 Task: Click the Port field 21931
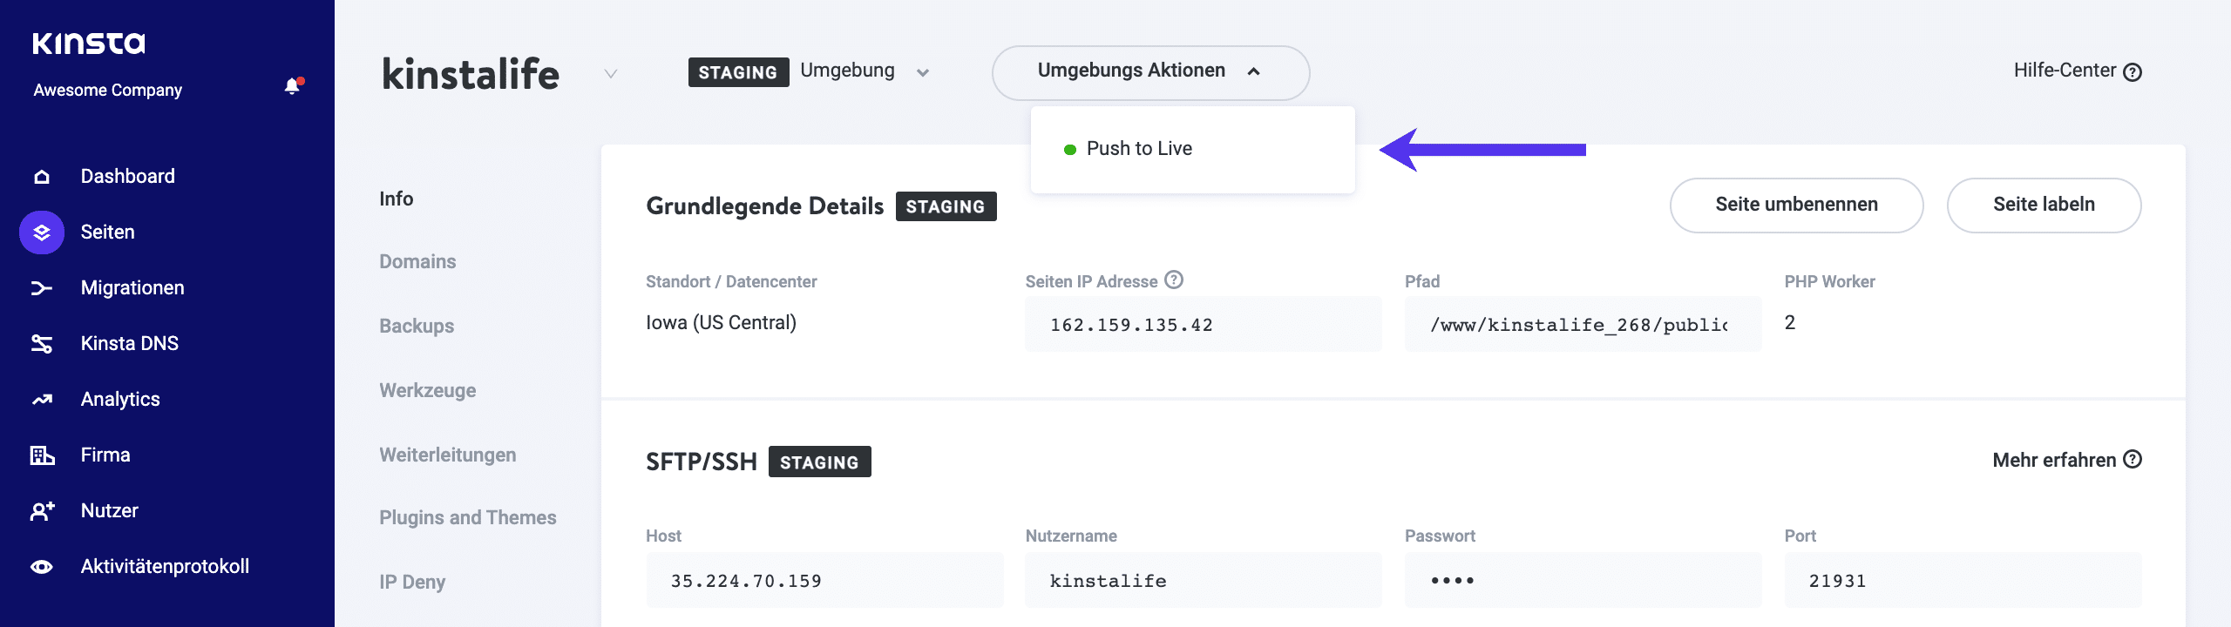[x=1963, y=580]
